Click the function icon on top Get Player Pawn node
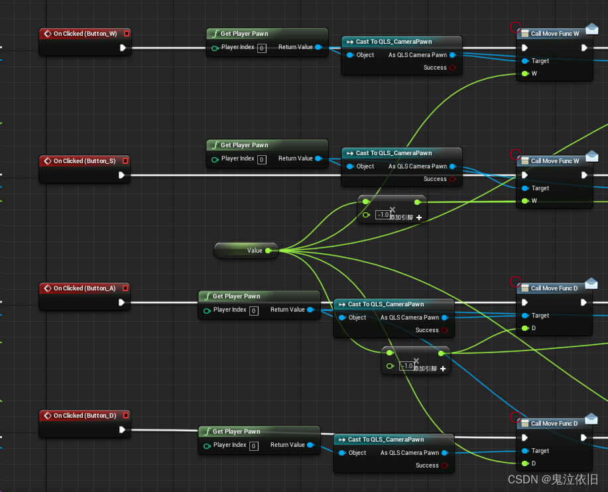Screen dimensions: 608x492 click(215, 33)
